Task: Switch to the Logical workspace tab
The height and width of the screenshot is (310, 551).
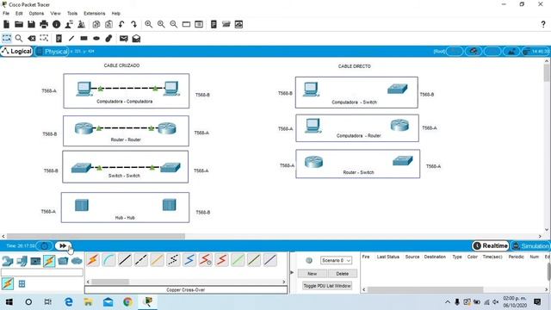Action: click(x=16, y=52)
